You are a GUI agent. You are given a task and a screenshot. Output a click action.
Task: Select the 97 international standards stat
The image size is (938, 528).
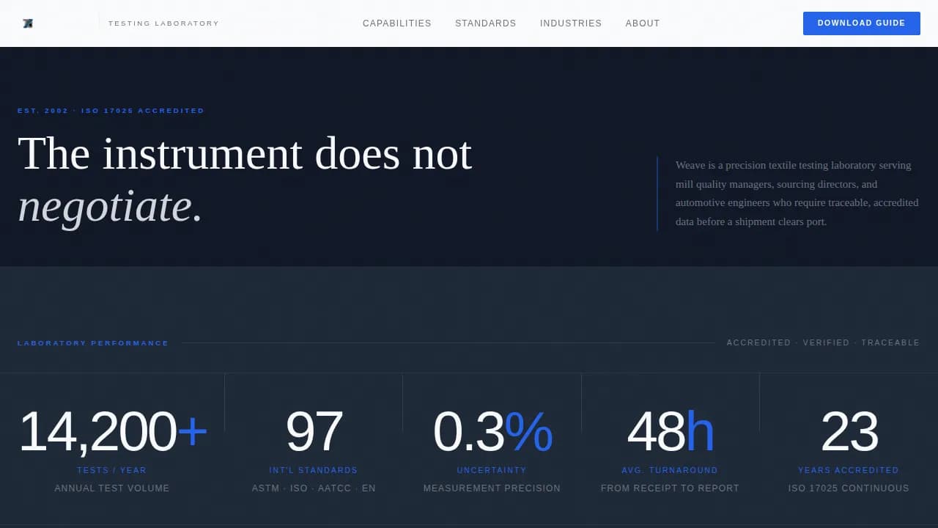coord(314,430)
